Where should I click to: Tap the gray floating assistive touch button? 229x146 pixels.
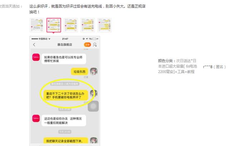click(93, 106)
